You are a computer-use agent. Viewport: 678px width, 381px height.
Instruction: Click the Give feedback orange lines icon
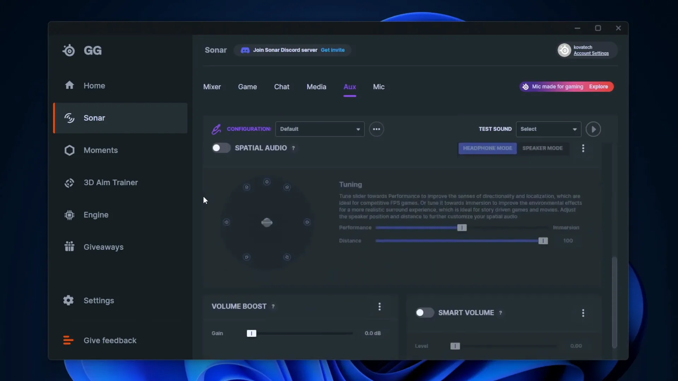(68, 340)
